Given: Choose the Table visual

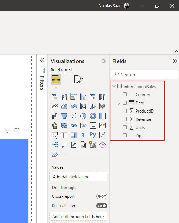Looking at the screenshot, I should (64, 135).
